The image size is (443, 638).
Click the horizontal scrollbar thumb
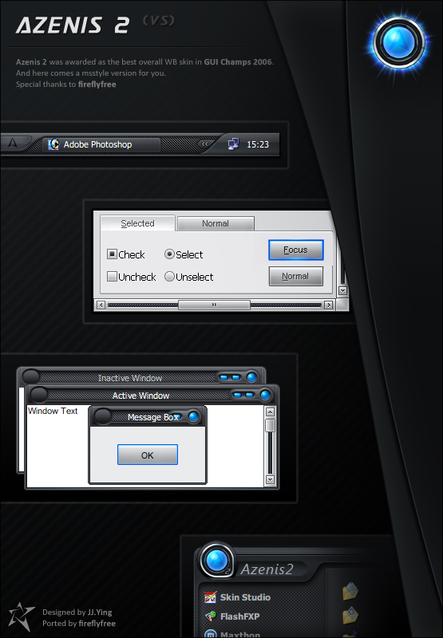coord(214,305)
